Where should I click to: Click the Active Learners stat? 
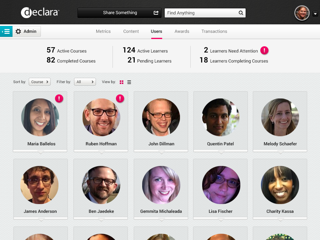(x=145, y=50)
